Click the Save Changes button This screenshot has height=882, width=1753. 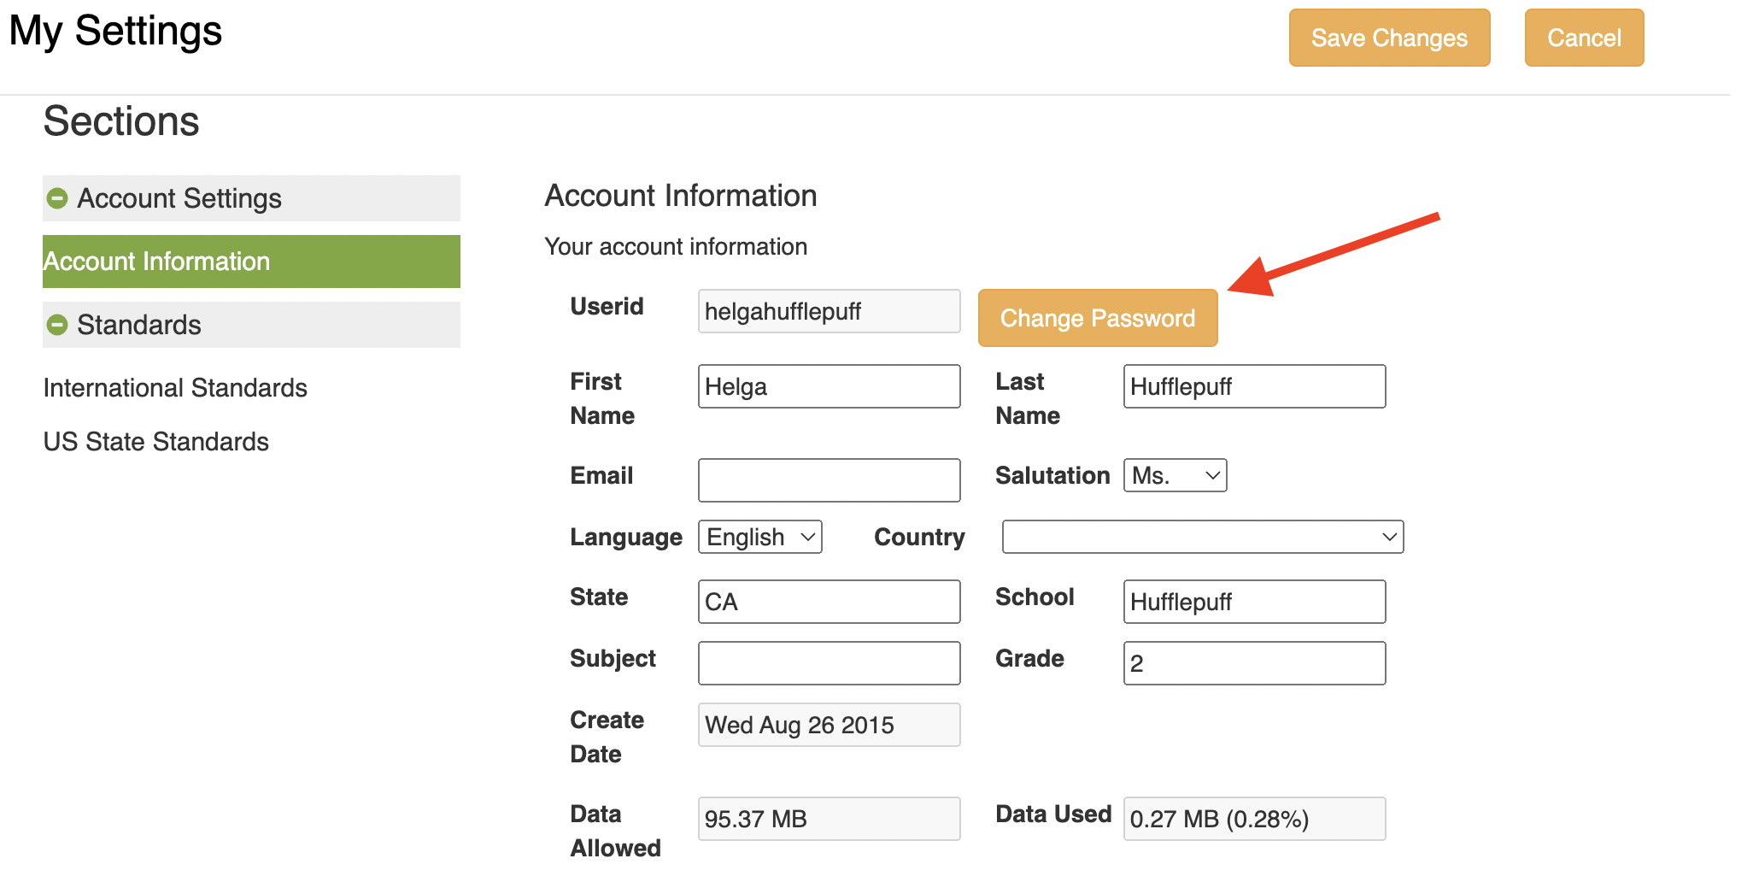pyautogui.click(x=1389, y=37)
